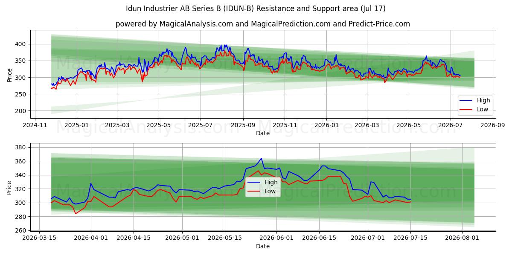
Task: Click the 2026-04-15 tick label on the bottom chart
Action: tap(134, 239)
